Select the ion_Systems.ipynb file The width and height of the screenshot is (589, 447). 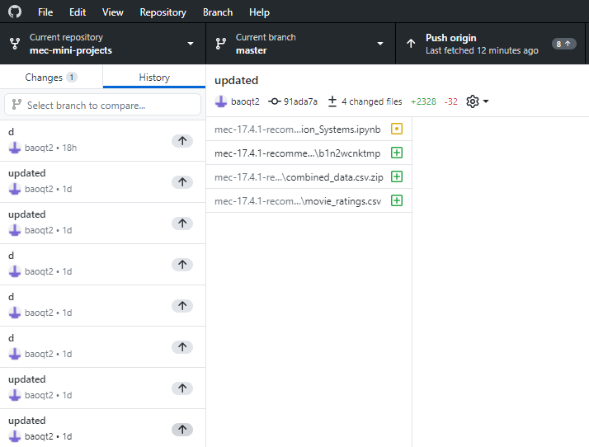point(309,129)
